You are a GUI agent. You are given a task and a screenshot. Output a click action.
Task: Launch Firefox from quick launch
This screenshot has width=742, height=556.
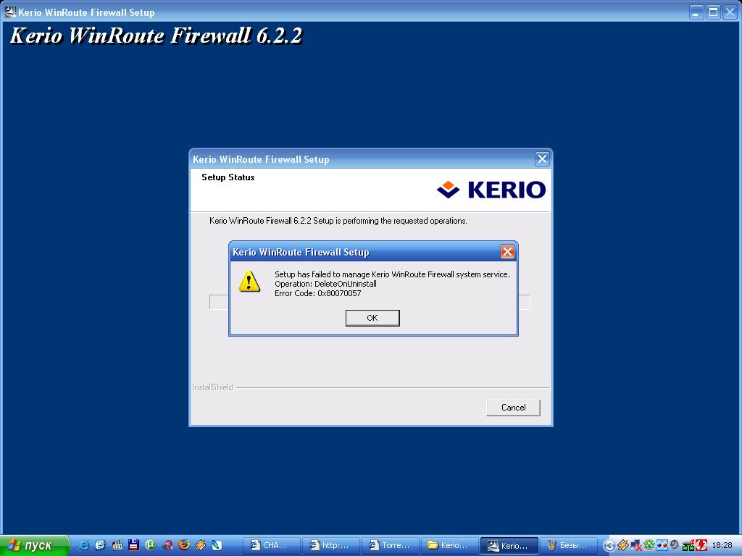coord(184,545)
